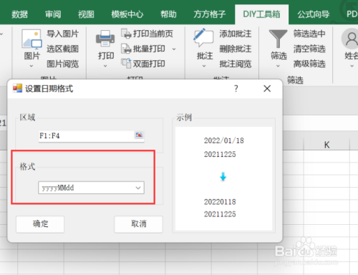Click 添加批注 add comment
Image resolution: width=358 pixels, height=275 pixels.
click(x=236, y=34)
